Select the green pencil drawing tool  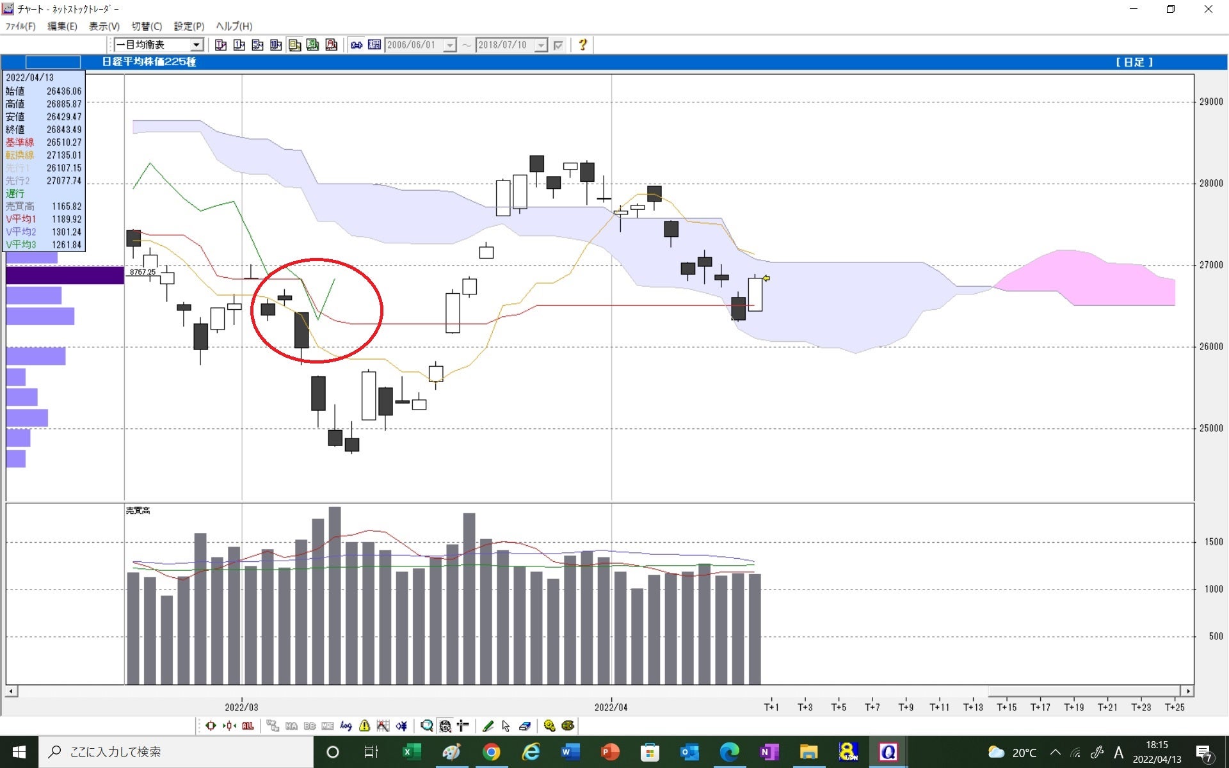pyautogui.click(x=488, y=726)
